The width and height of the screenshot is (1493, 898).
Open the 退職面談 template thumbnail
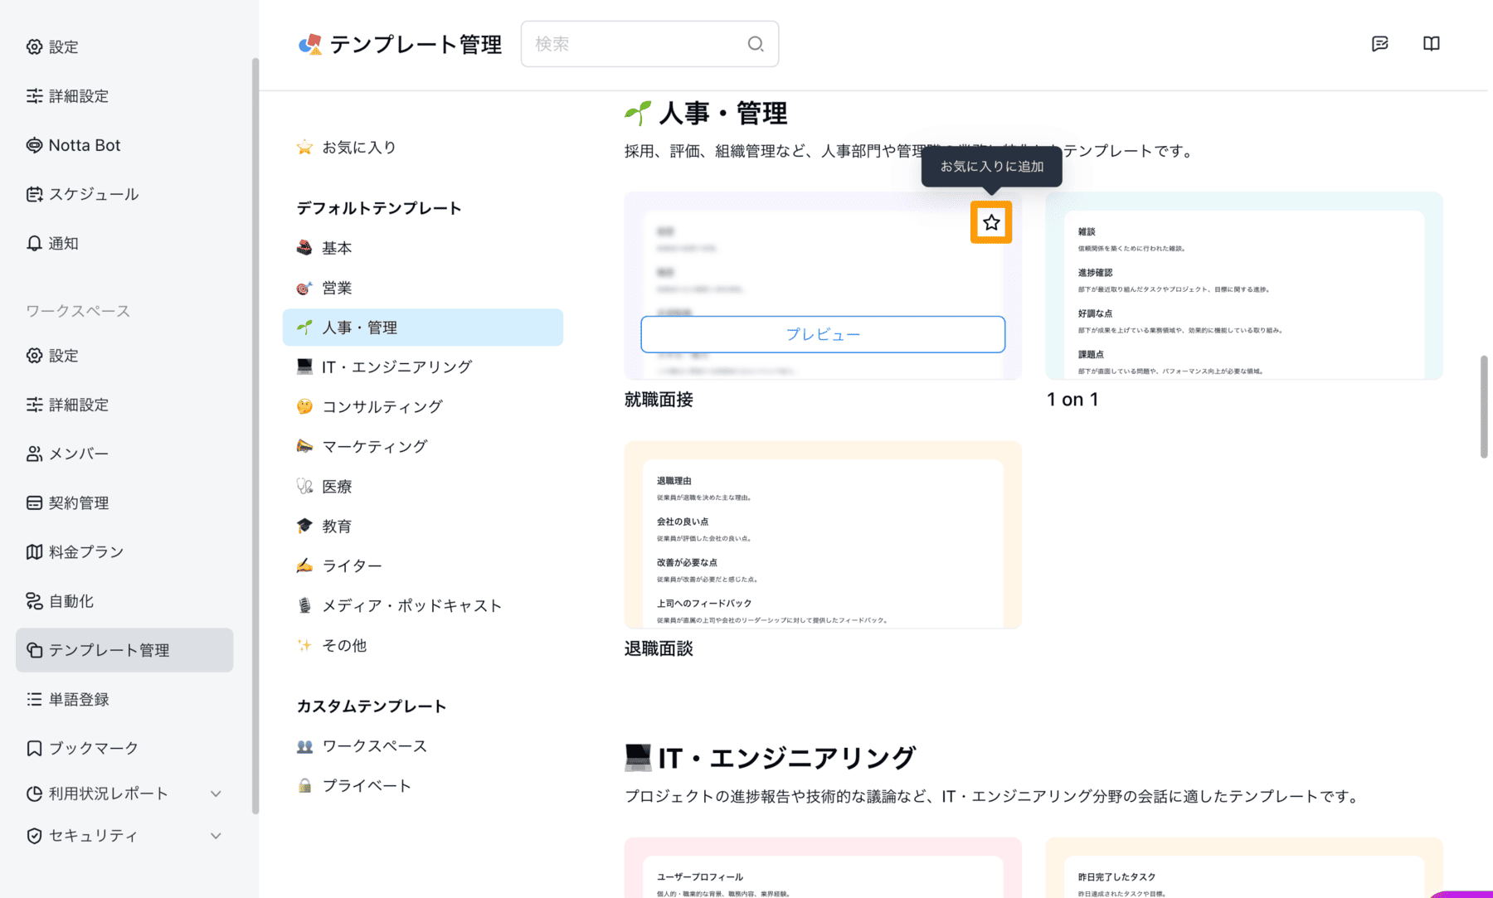click(x=823, y=535)
